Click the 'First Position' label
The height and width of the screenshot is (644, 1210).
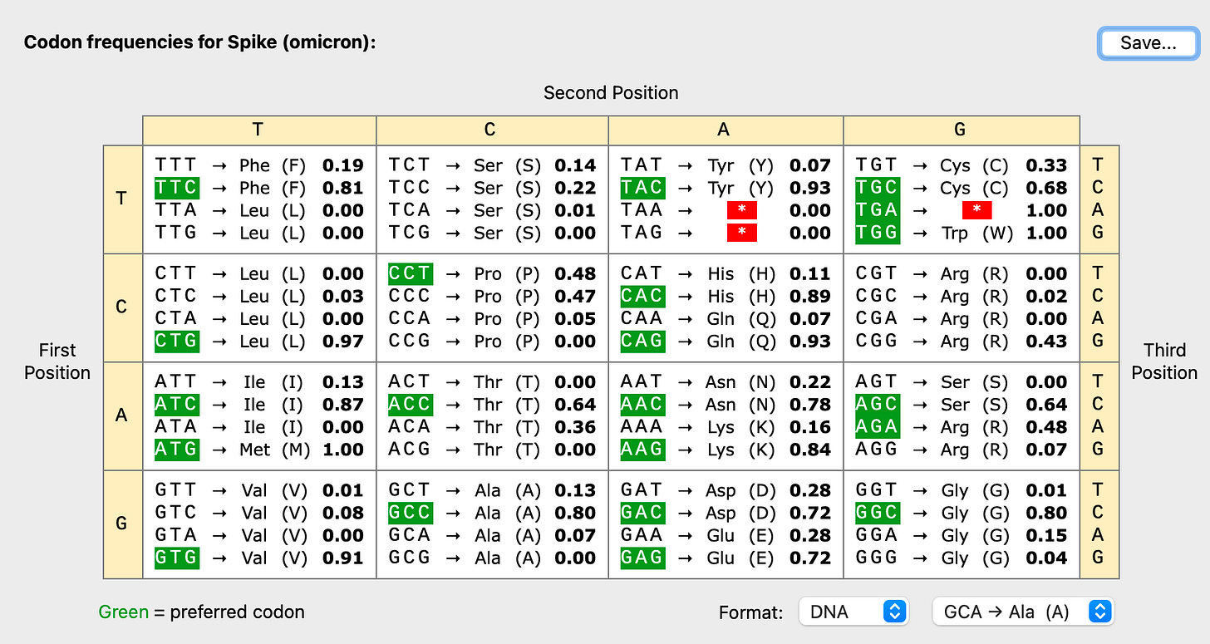click(x=57, y=361)
